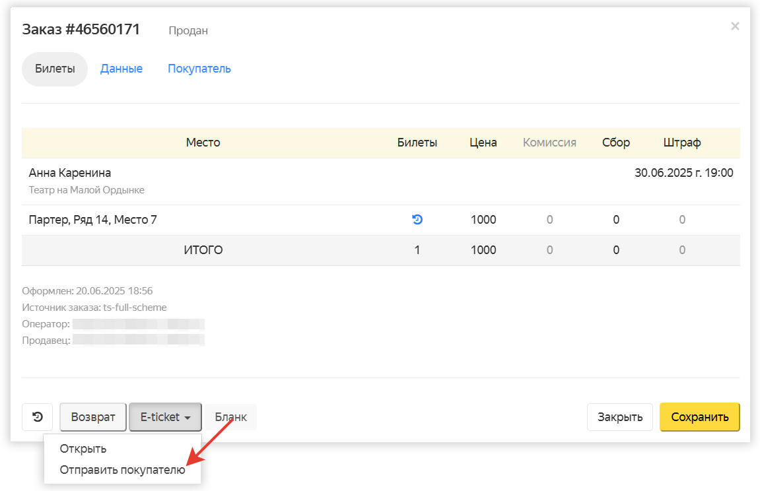Close the order dialog with the X icon
760x491 pixels.
click(x=735, y=26)
